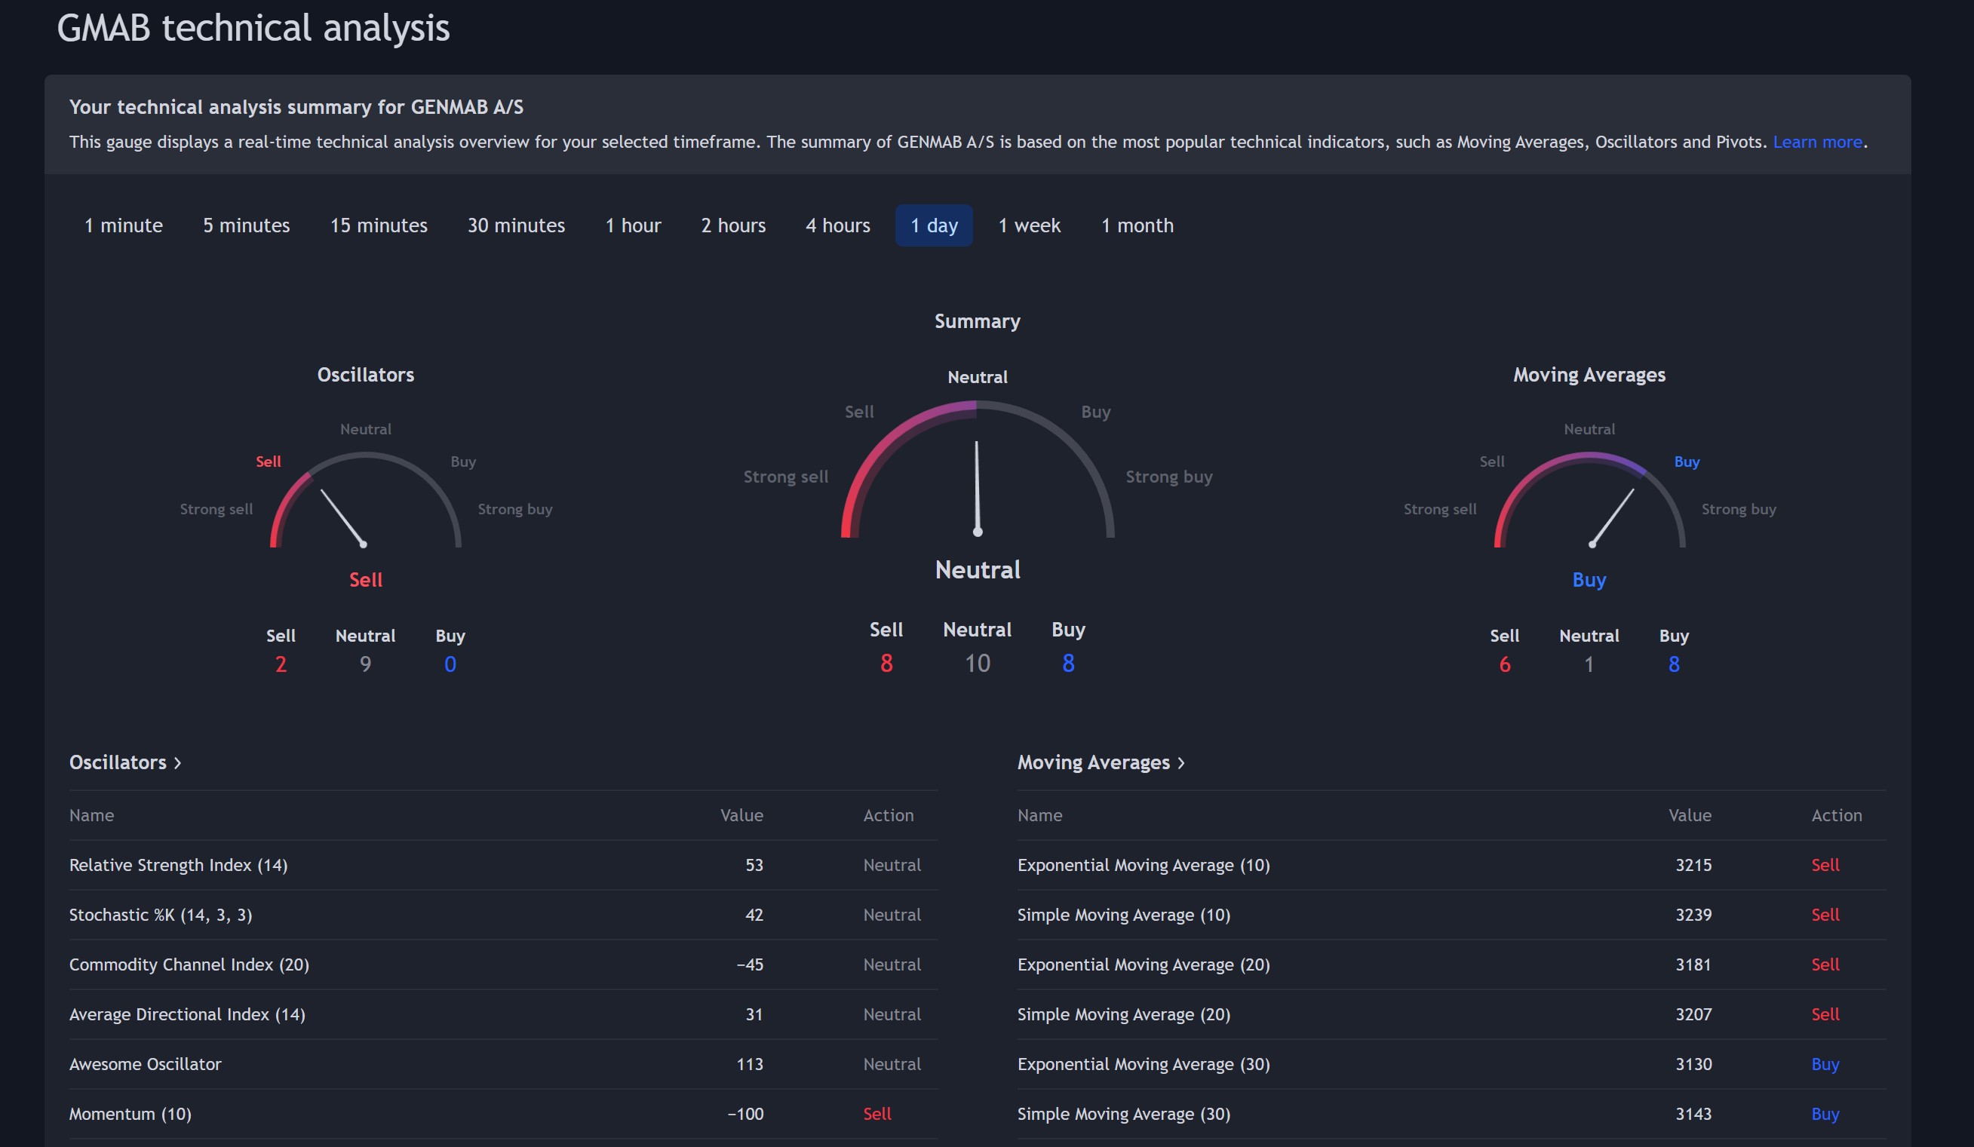1974x1147 pixels.
Task: Expand the Oscillators section chevron
Action: point(178,762)
